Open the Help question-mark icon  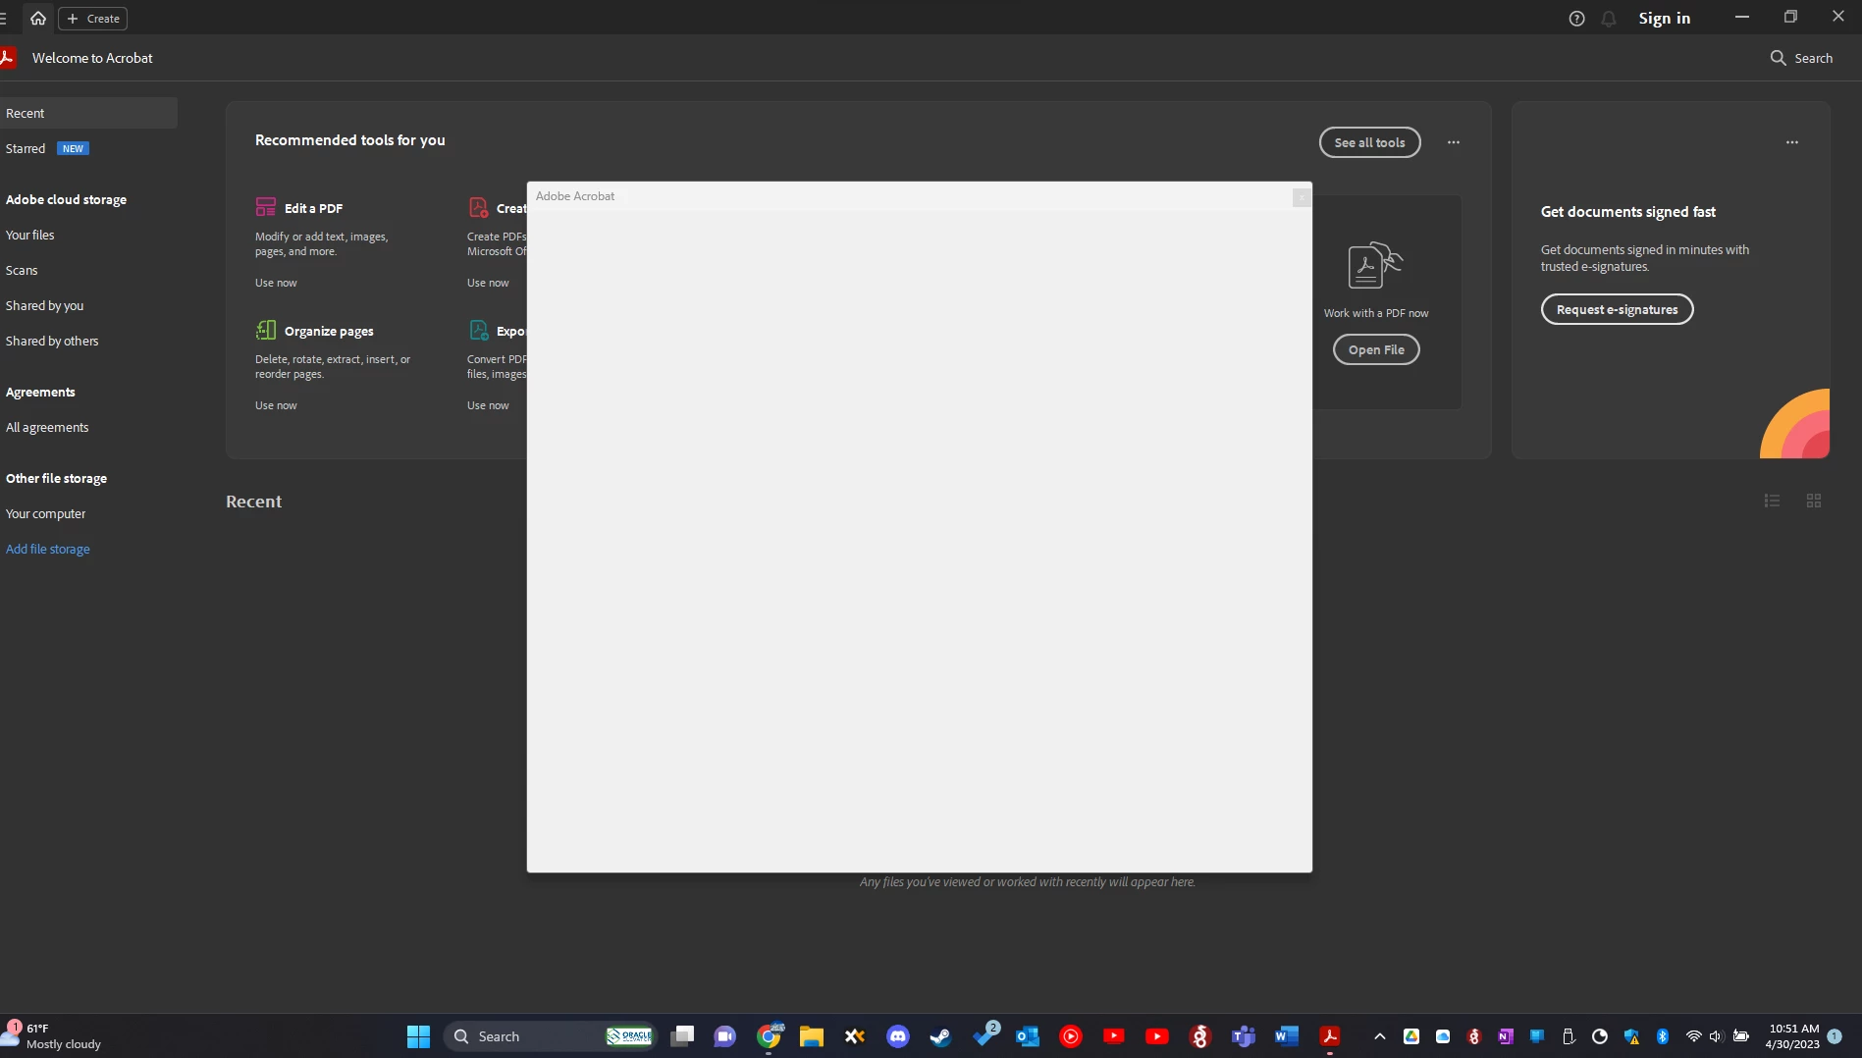(1576, 18)
